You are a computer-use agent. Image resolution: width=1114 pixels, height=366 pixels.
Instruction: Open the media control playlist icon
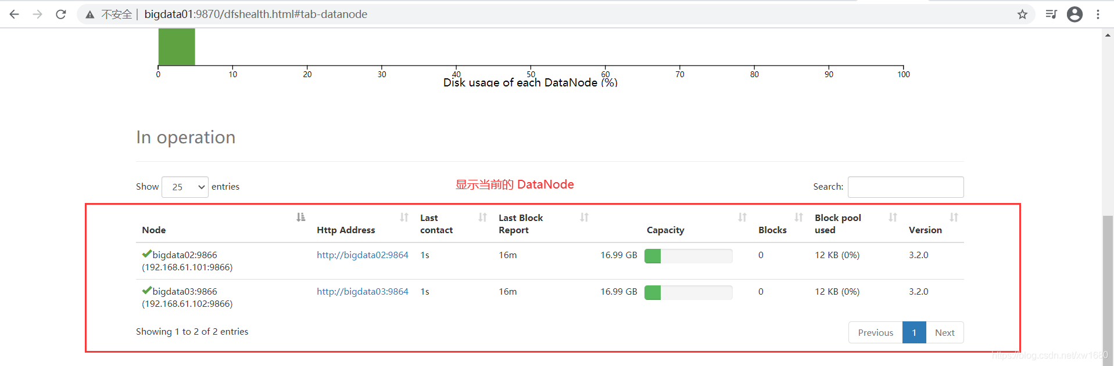[x=1051, y=14]
